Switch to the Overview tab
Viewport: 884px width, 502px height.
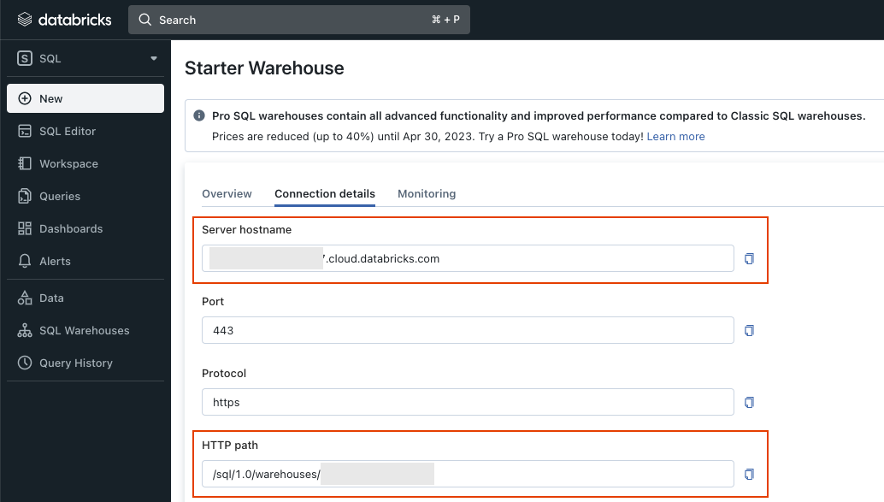click(x=227, y=194)
